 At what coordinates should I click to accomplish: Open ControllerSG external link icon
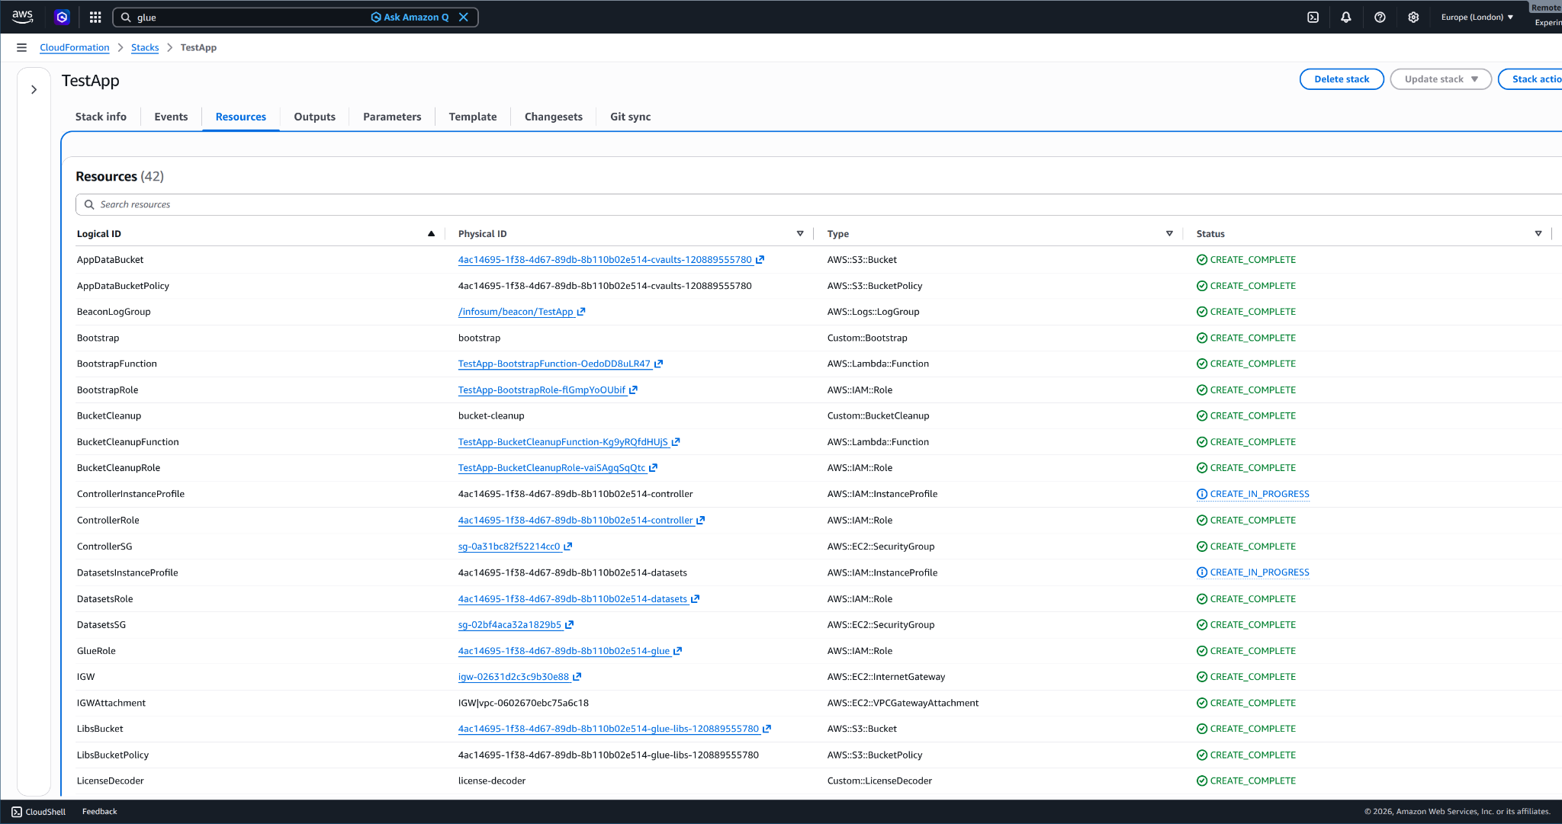tap(568, 547)
